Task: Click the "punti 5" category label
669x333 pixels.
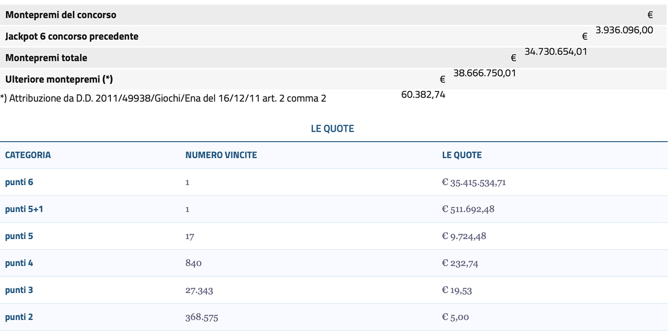Action: coord(20,236)
